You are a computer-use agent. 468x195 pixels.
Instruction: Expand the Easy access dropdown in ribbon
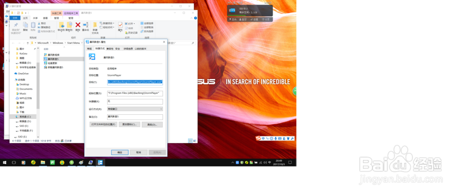113,28
